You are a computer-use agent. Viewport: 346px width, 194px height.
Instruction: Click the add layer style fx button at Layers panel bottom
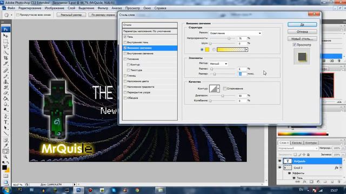click(304, 182)
